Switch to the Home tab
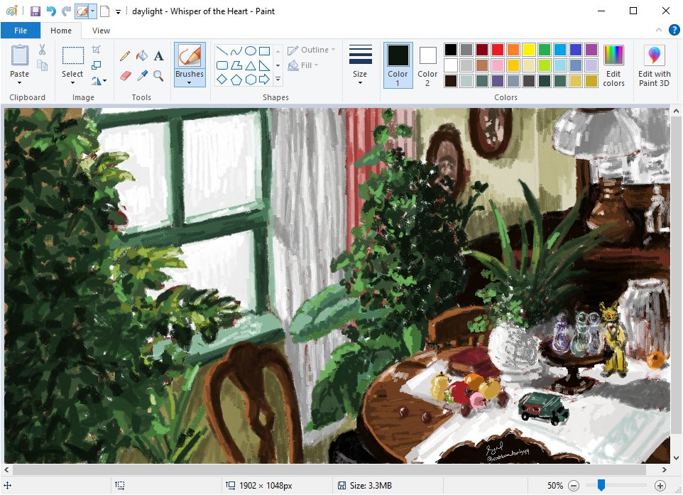Viewport: 683px width, 495px height. [61, 31]
